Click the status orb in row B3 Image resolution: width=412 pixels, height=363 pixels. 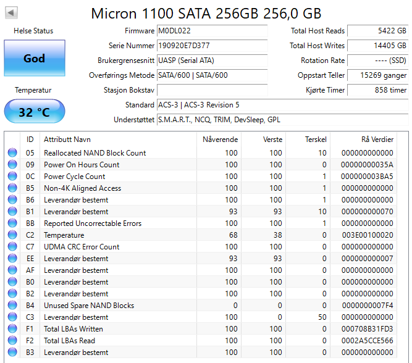tap(12, 352)
